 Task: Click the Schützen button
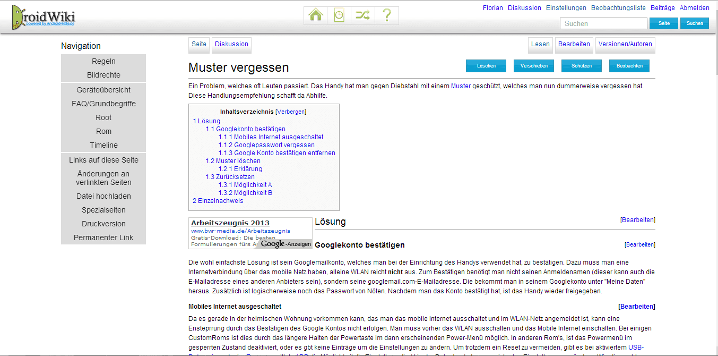(x=582, y=66)
